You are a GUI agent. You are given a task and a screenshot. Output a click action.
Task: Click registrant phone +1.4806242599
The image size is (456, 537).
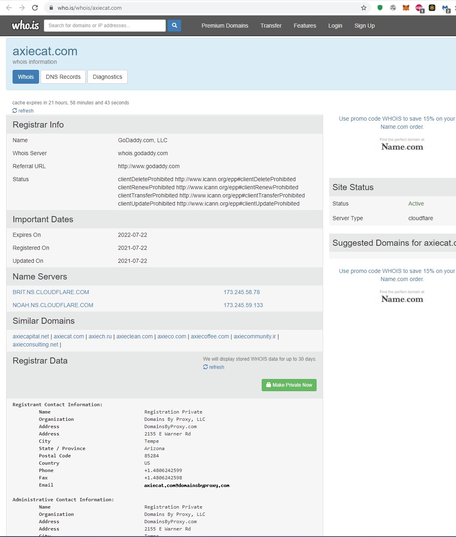(163, 470)
